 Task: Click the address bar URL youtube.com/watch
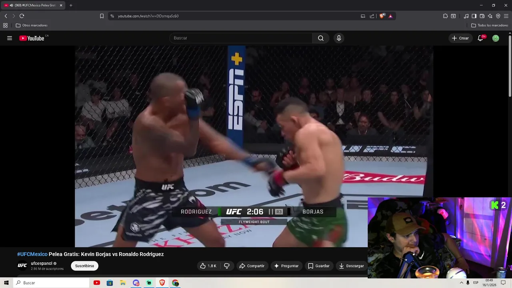(148, 16)
